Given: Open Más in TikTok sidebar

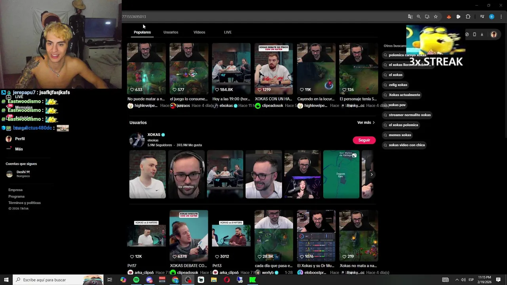Looking at the screenshot, I should 19,149.
